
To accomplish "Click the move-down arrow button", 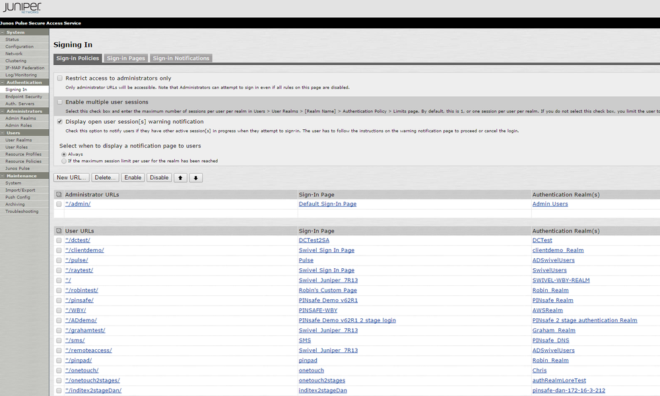I will (196, 177).
